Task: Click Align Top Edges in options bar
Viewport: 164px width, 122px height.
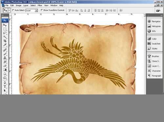Action: click(70, 10)
